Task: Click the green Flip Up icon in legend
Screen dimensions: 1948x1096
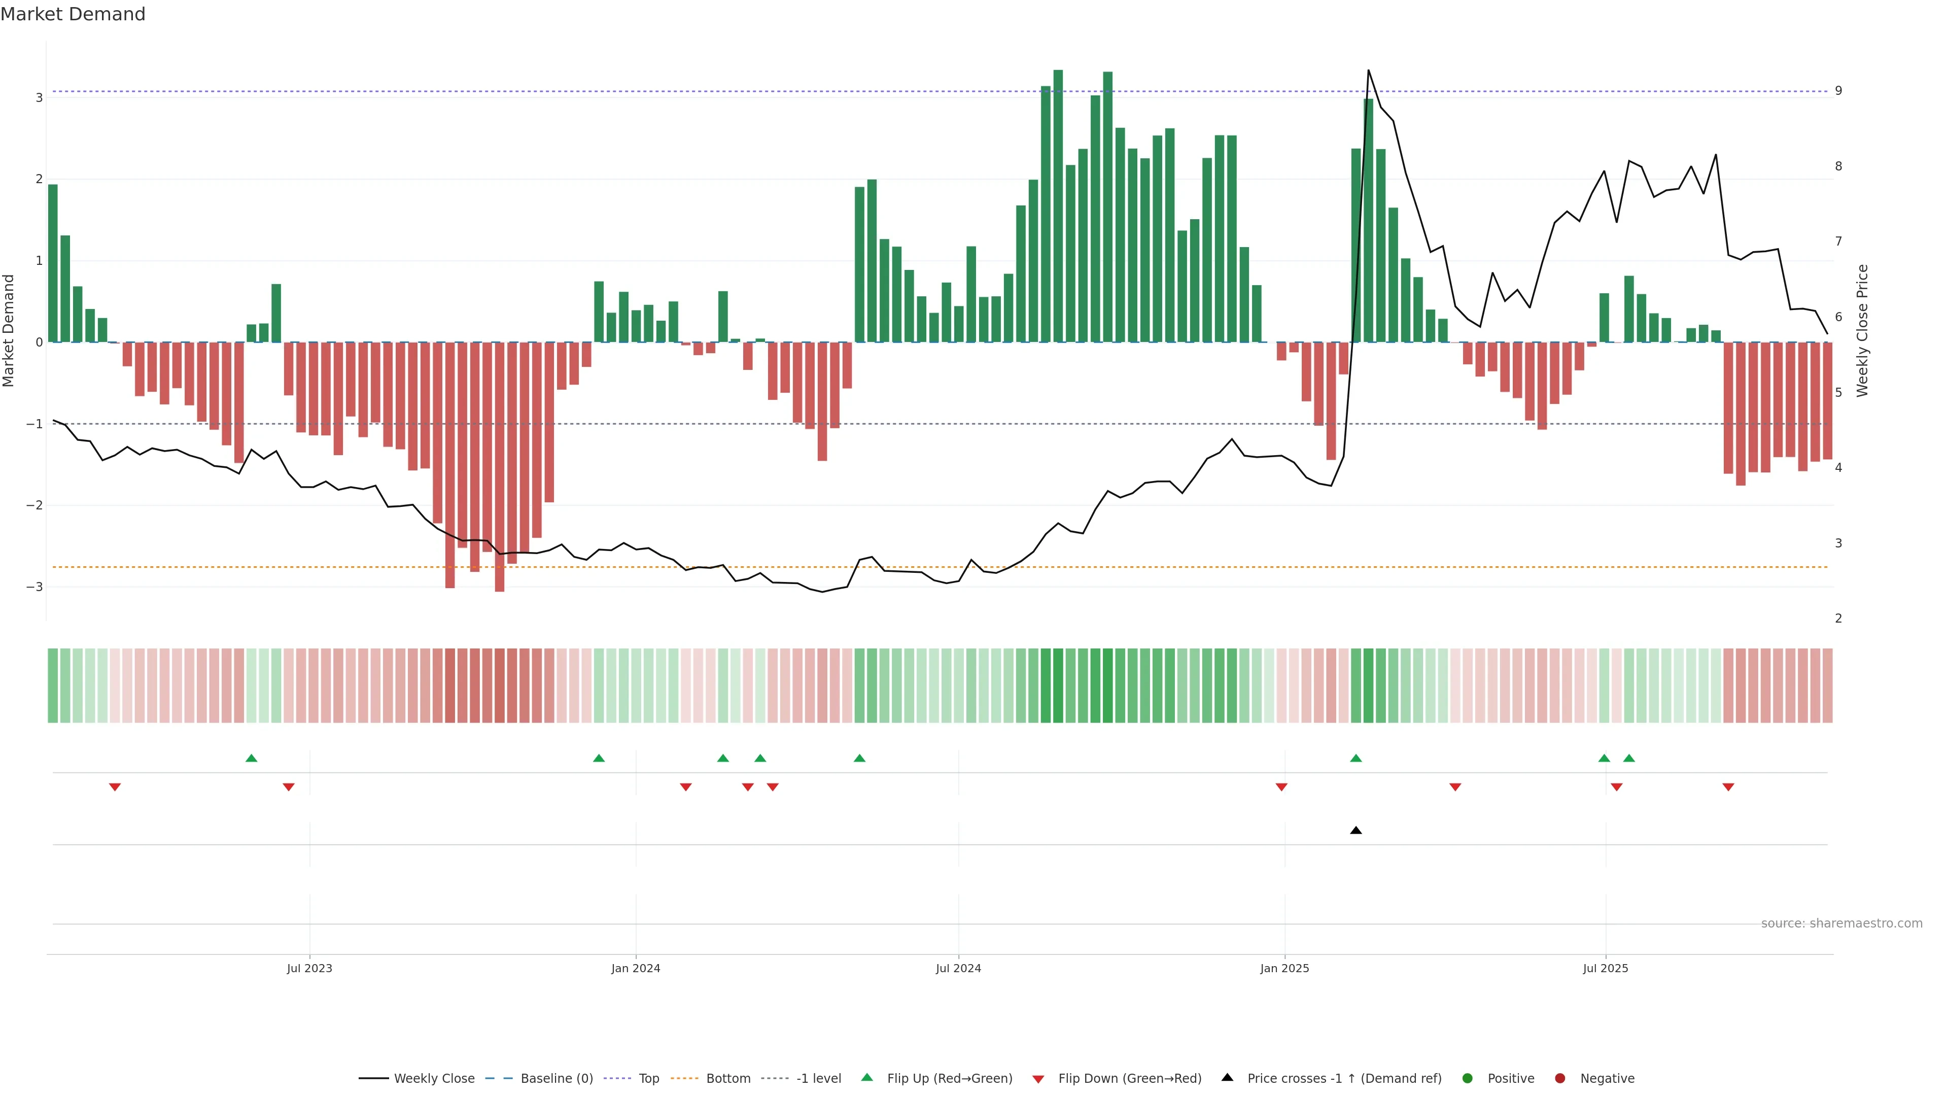Action: pos(867,1077)
